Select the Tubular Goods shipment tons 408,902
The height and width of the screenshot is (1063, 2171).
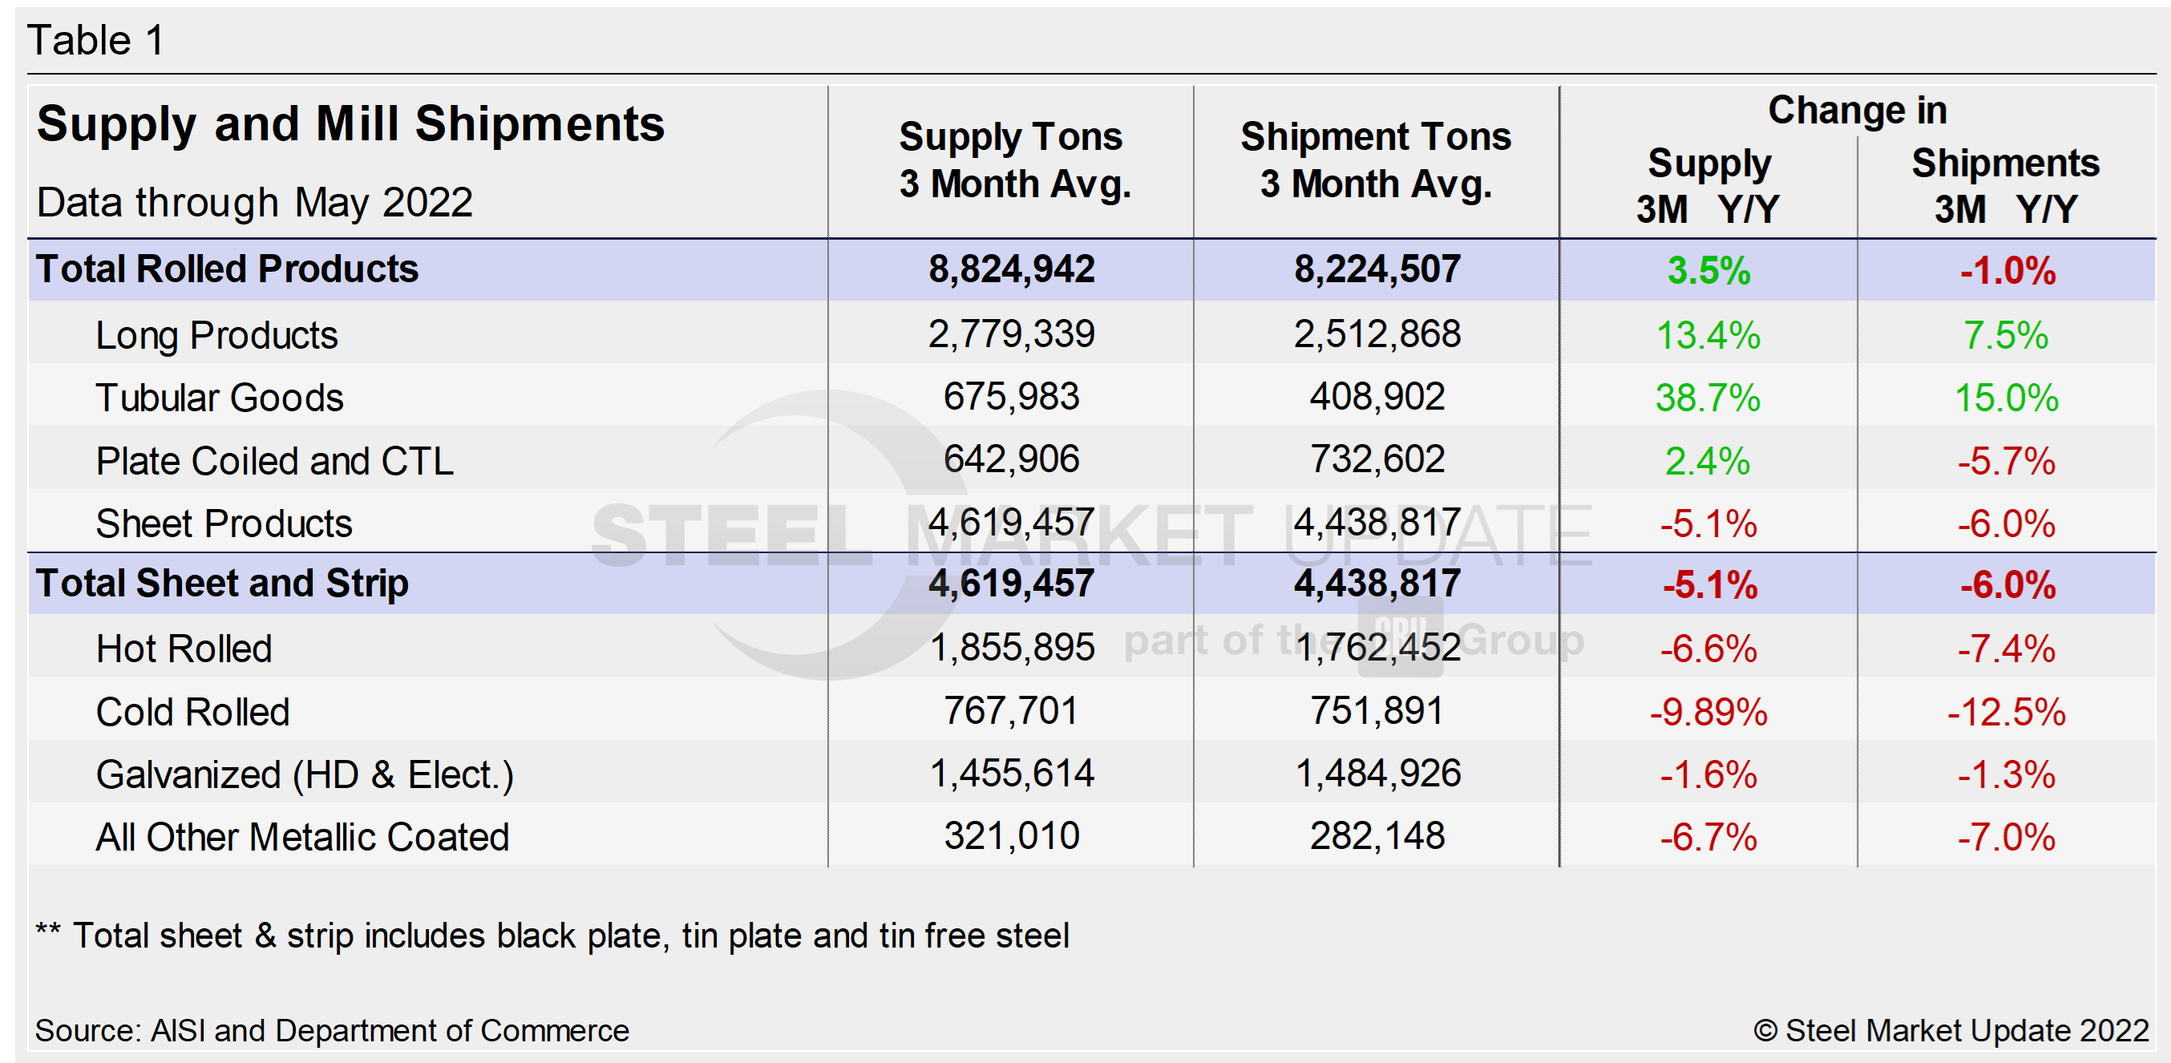(x=1377, y=396)
